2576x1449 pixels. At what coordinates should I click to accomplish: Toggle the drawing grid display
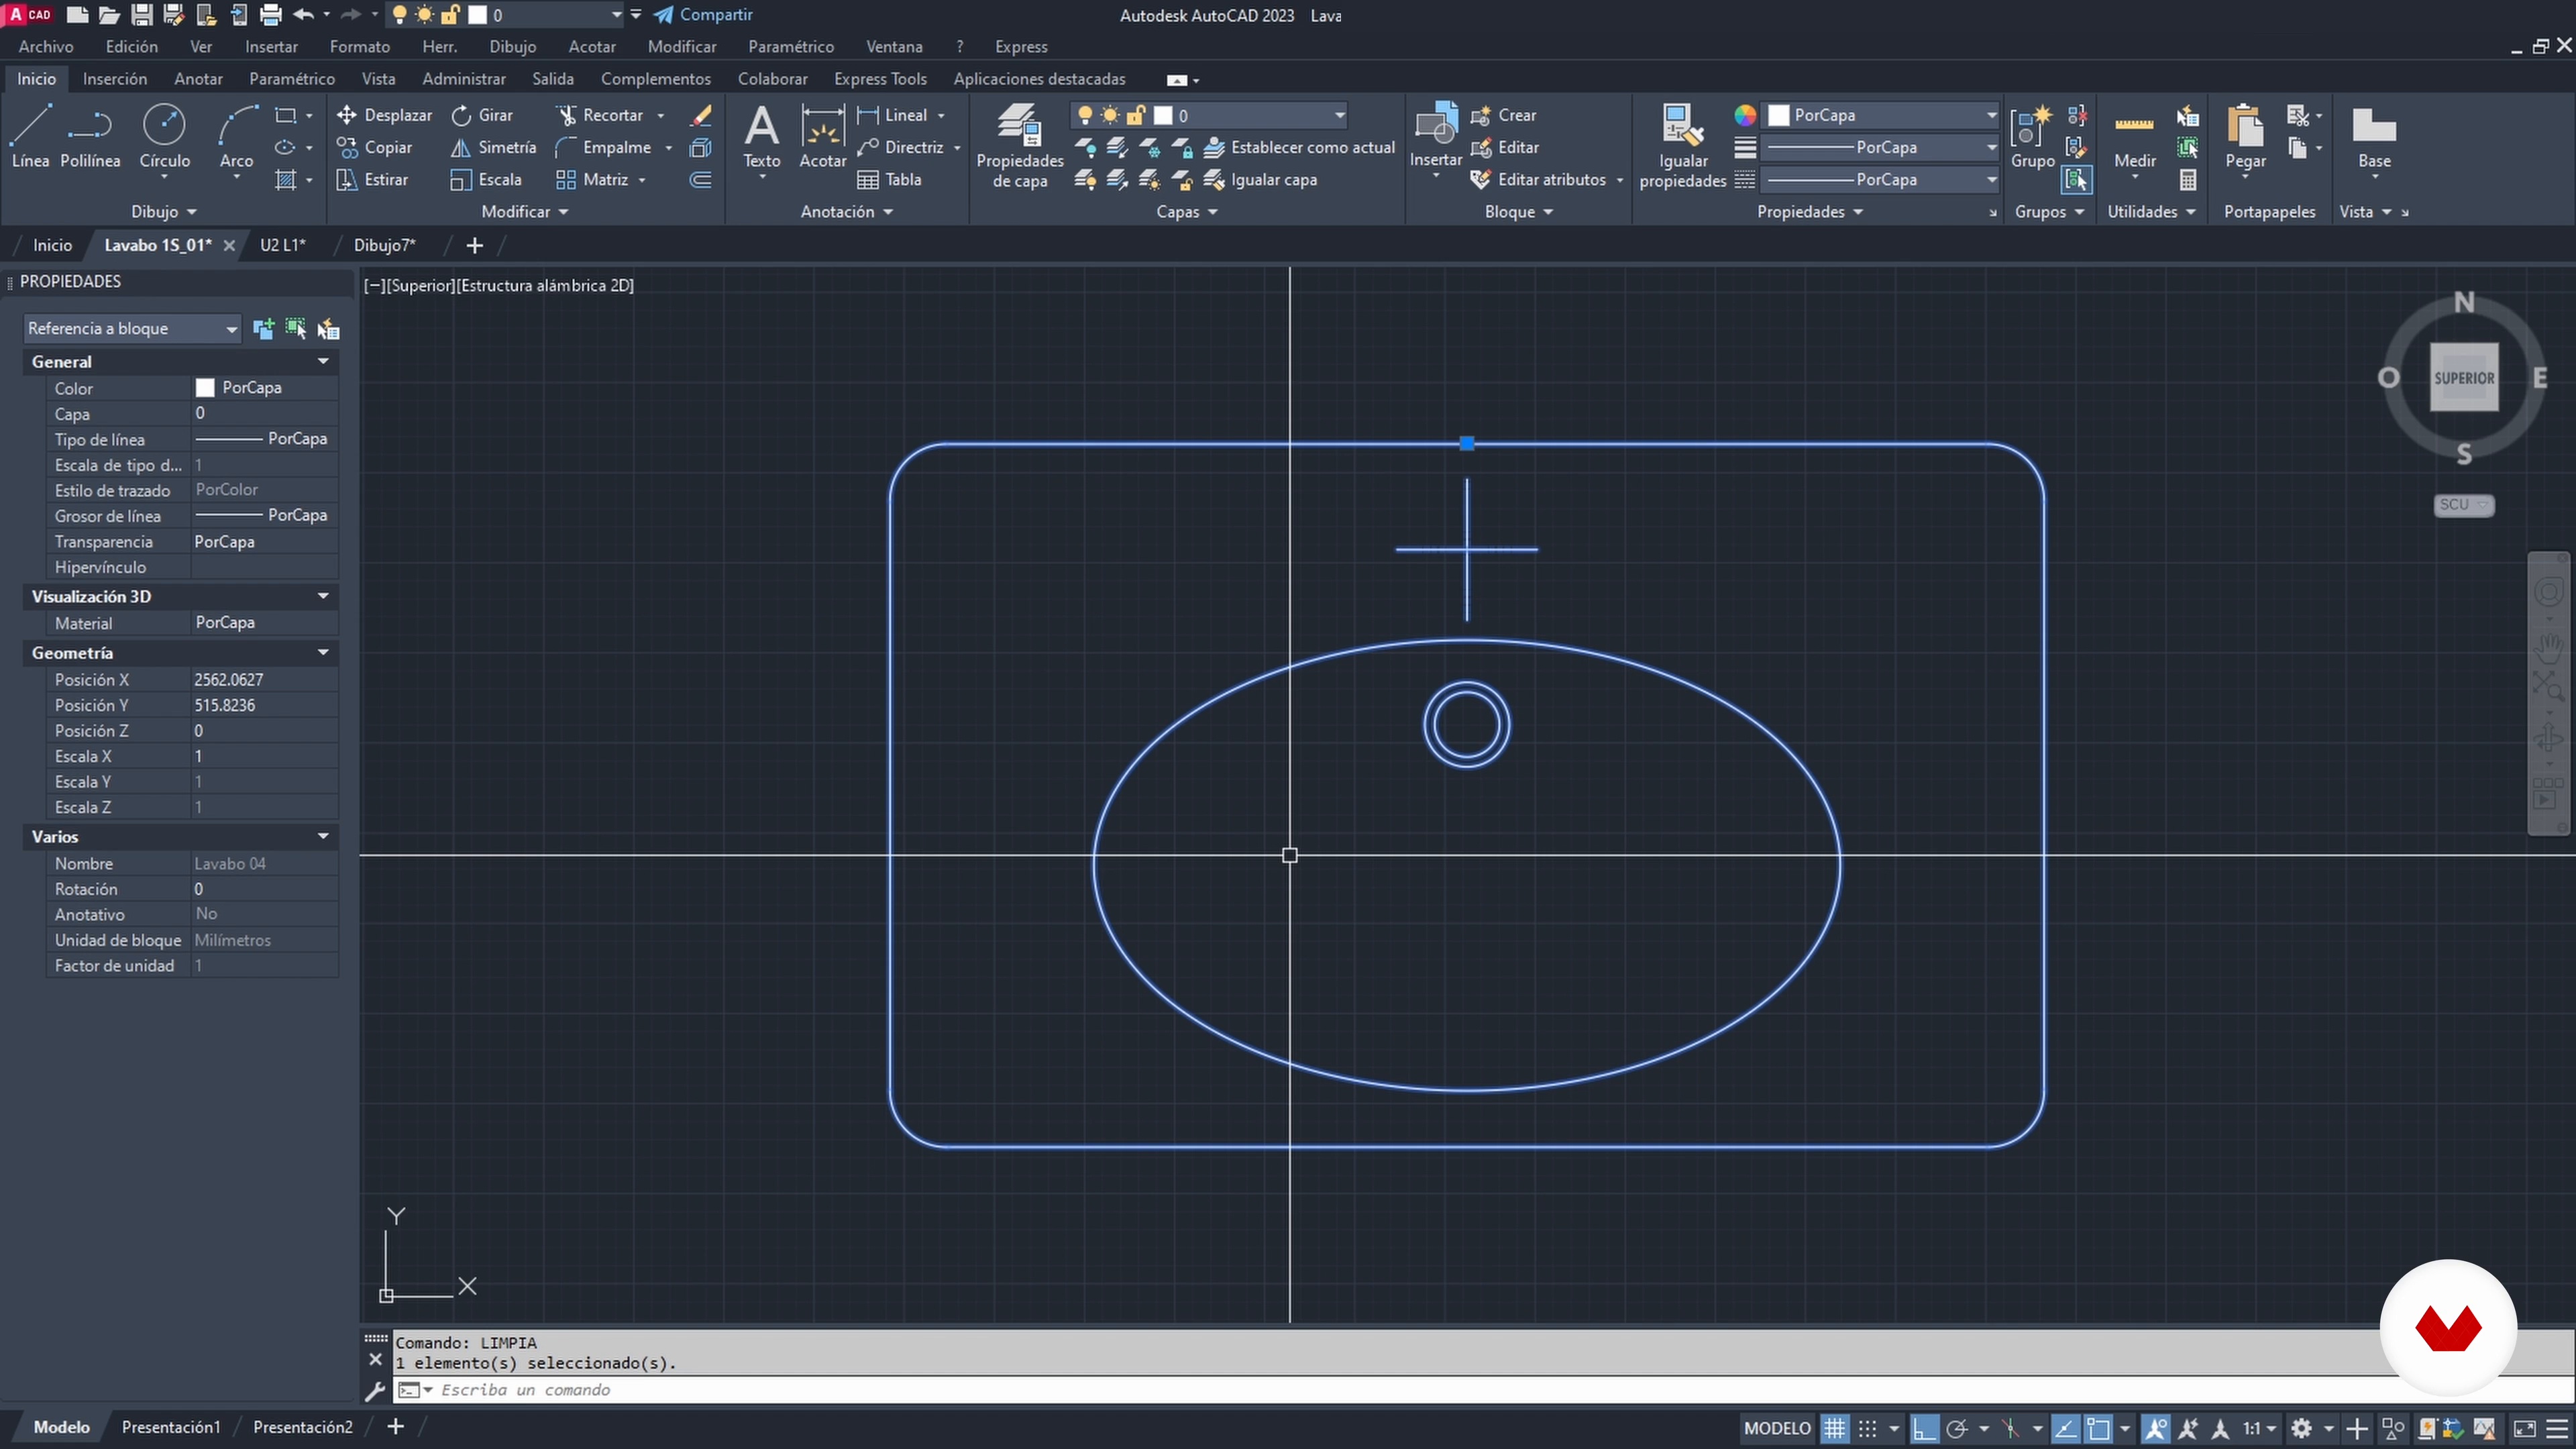click(1834, 1428)
